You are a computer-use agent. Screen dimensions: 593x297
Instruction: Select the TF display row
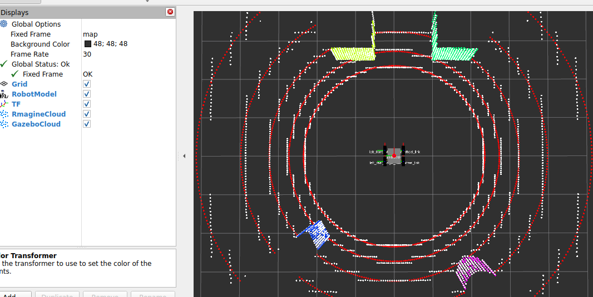click(x=88, y=104)
